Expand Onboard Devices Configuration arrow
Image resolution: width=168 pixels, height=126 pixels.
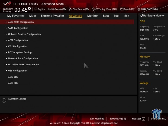tap(6, 34)
